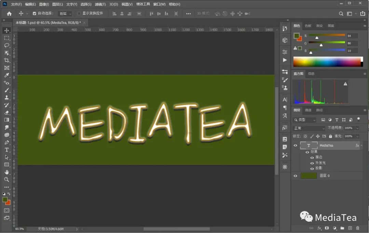Open the Actions play panel icon

(x=285, y=60)
